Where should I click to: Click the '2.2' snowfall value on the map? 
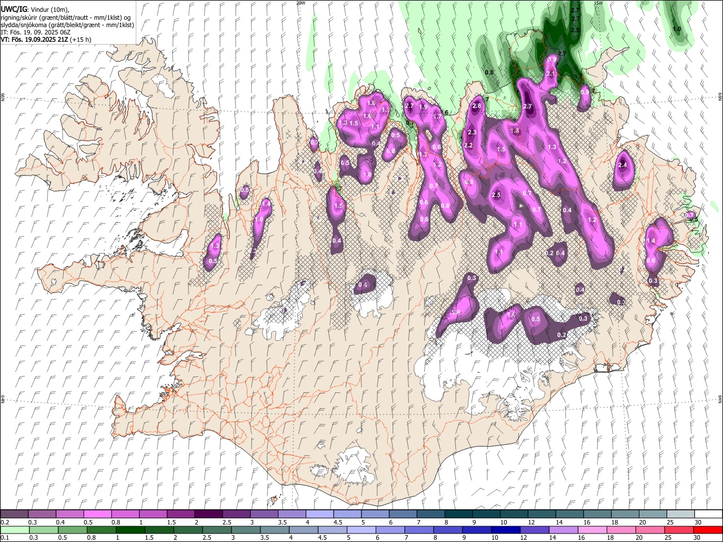[x=468, y=146]
